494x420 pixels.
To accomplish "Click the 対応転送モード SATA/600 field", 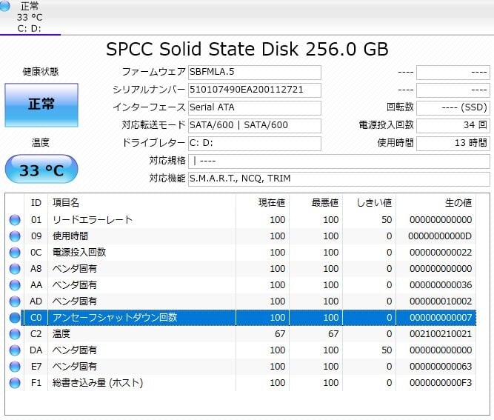I will click(x=255, y=125).
